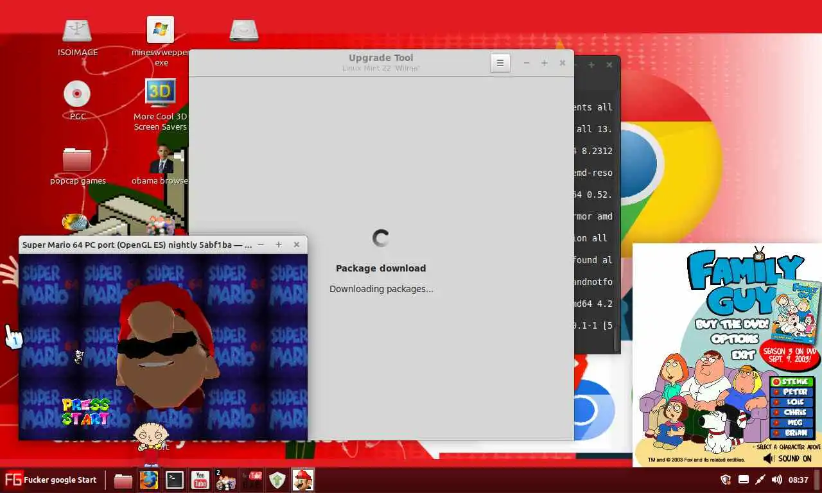Switch to the Mario taskbar icon

click(303, 480)
